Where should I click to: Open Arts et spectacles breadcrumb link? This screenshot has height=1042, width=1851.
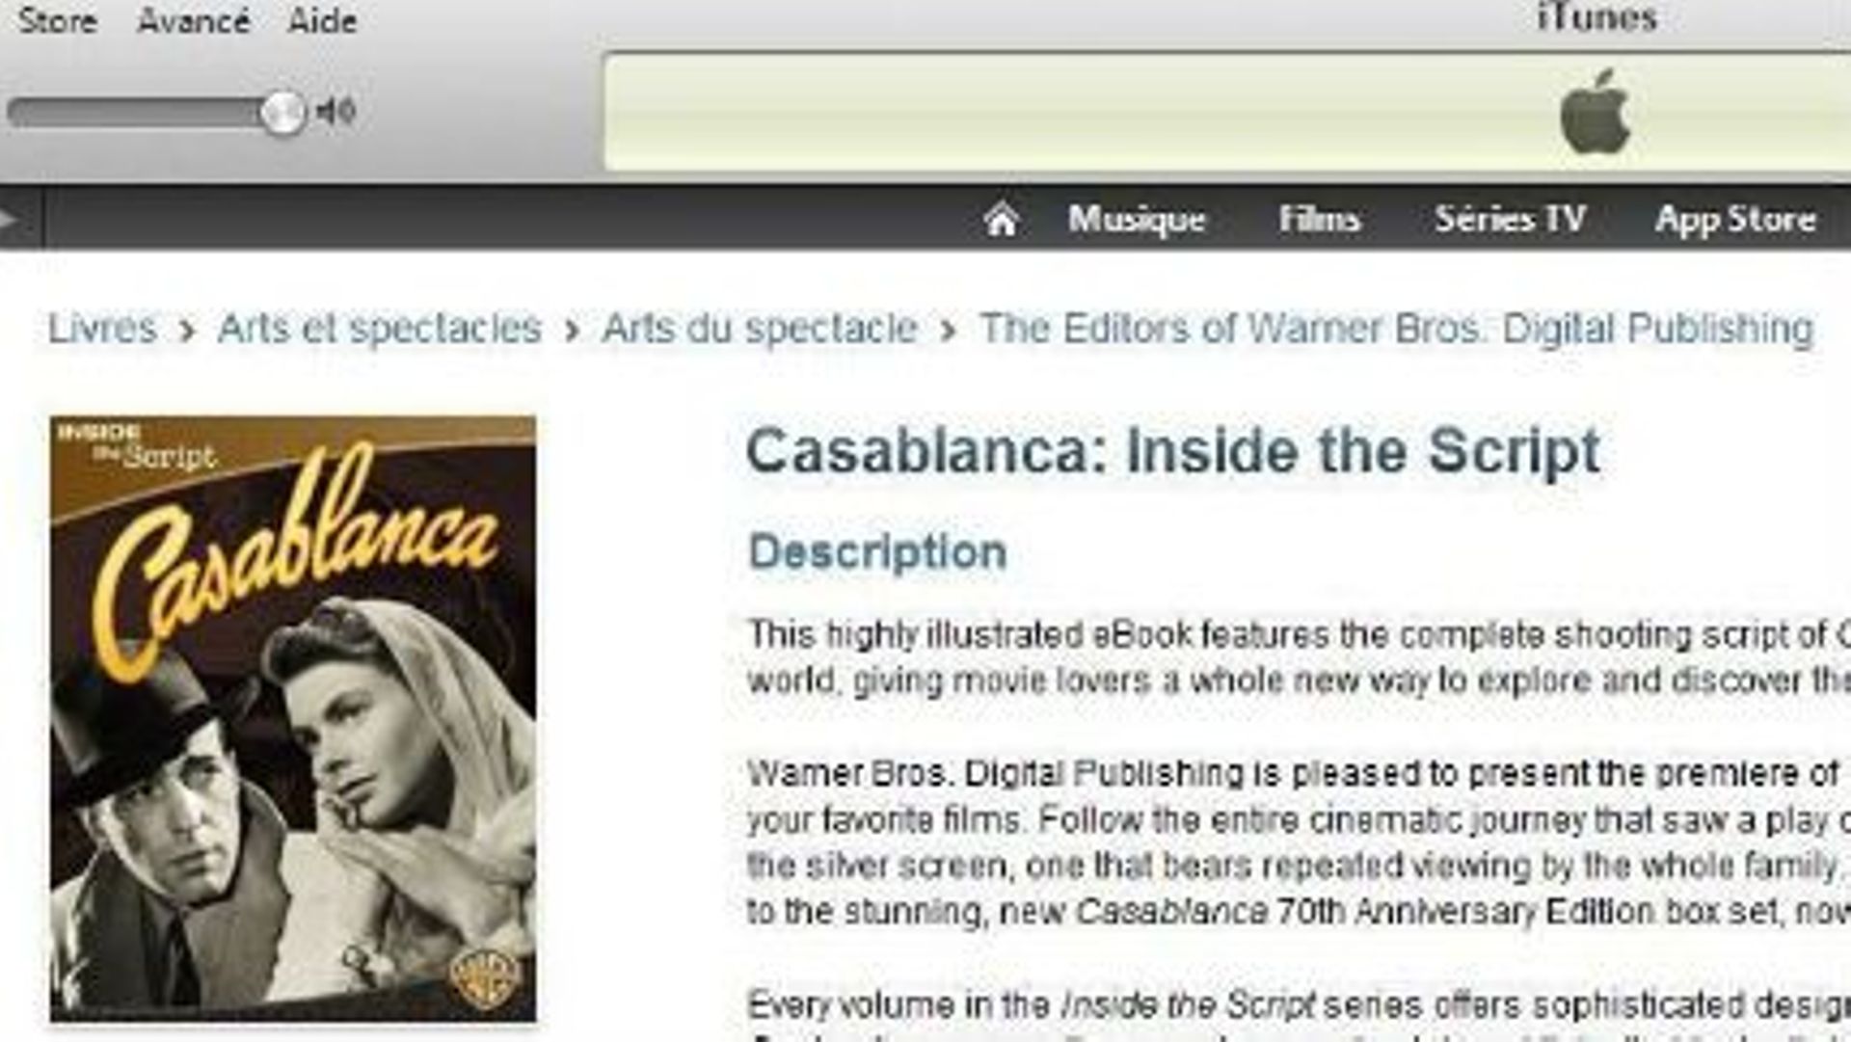click(380, 329)
